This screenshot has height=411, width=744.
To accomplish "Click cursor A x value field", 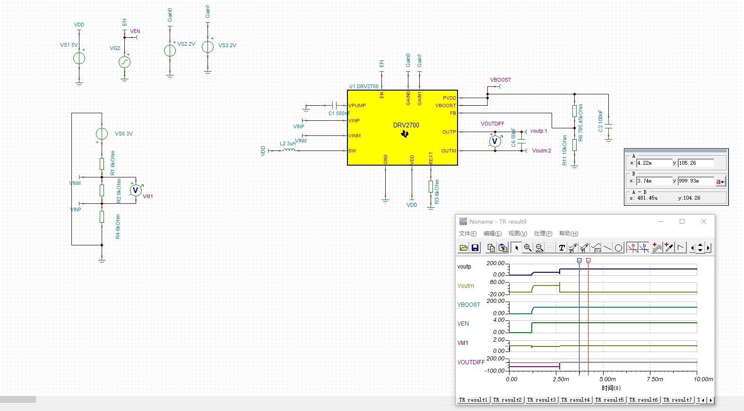I will [x=654, y=163].
